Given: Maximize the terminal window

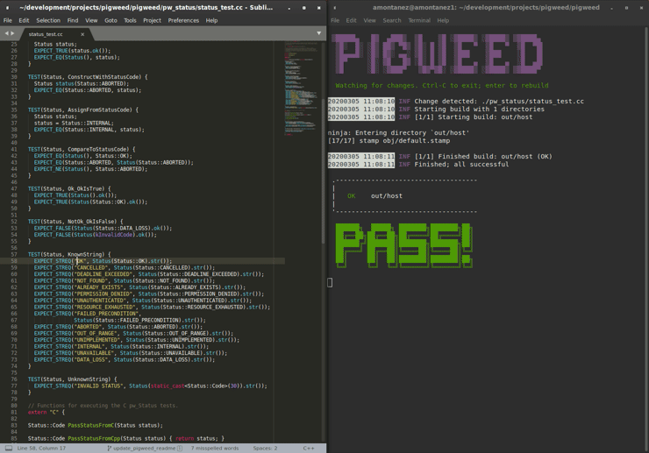Looking at the screenshot, I should pos(626,8).
